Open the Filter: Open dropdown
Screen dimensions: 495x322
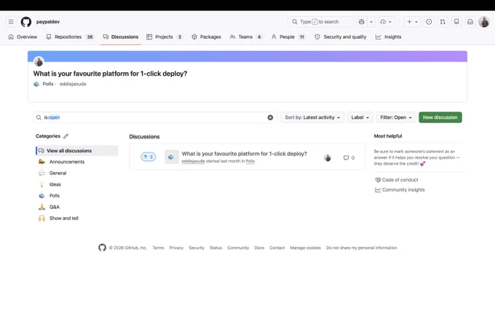[396, 117]
